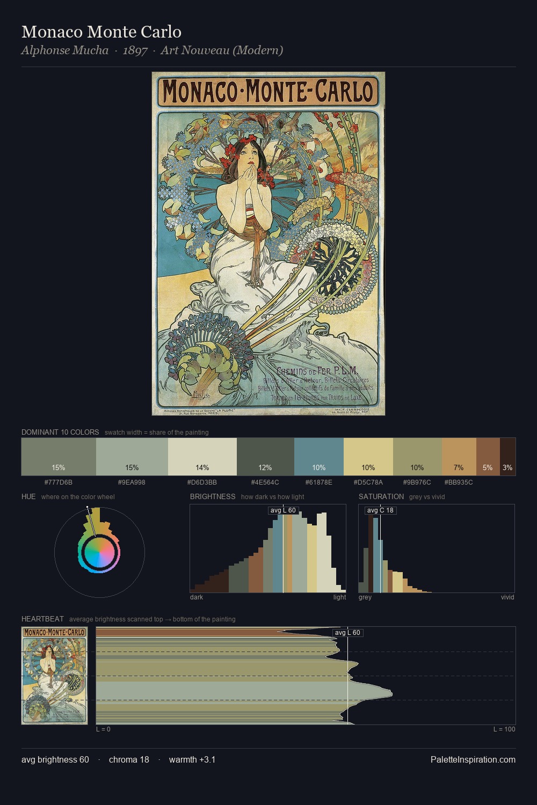This screenshot has width=537, height=805.
Task: Click the #777D6B color swatch
Action: [x=59, y=457]
